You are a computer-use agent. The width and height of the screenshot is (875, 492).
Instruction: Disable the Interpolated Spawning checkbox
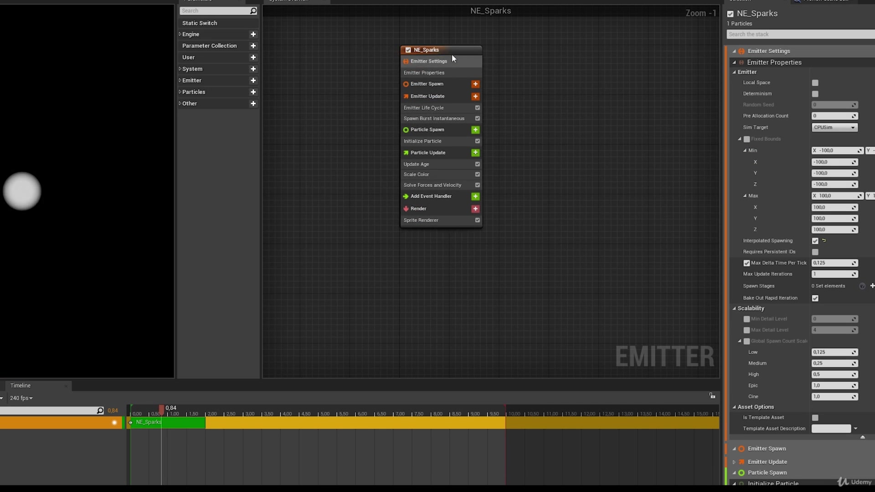pyautogui.click(x=815, y=241)
